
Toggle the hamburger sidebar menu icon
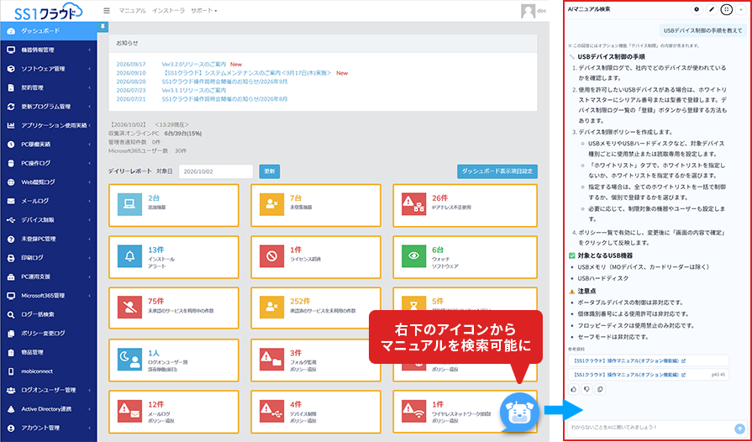[x=107, y=11]
